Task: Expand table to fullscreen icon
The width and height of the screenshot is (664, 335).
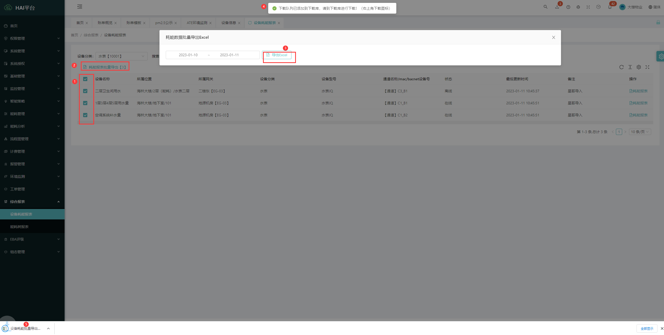Action: (648, 67)
